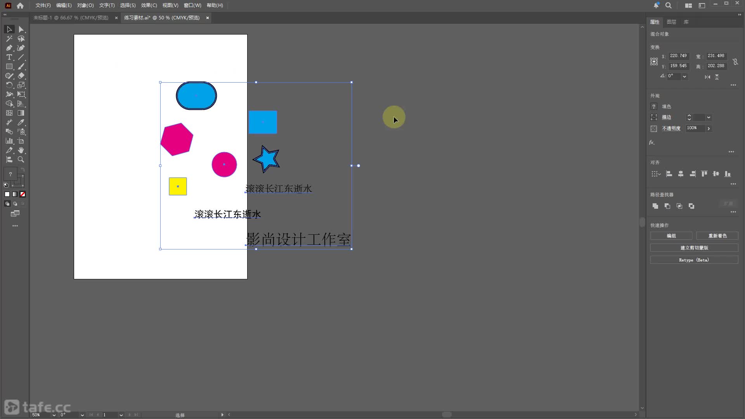Select the Hand tool
The height and width of the screenshot is (419, 745).
click(21, 151)
